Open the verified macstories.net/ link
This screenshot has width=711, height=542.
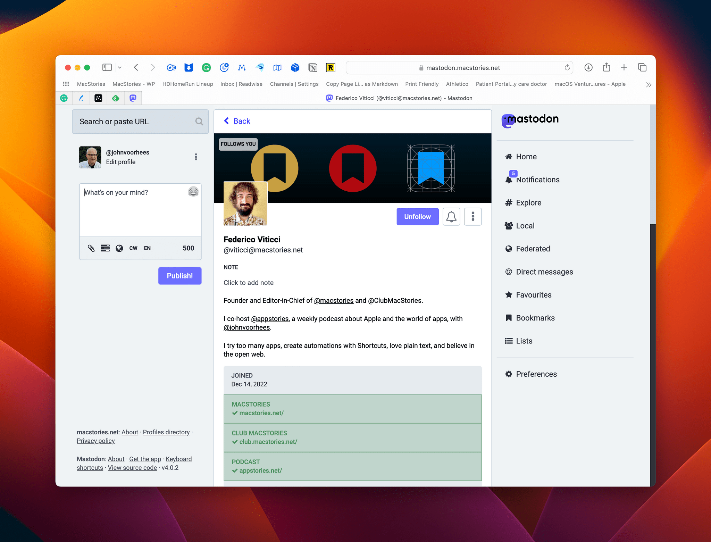[261, 413]
